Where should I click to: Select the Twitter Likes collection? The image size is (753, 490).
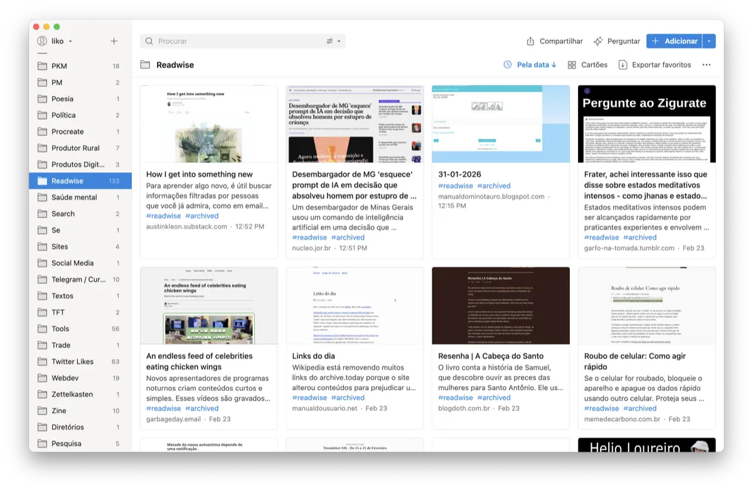[73, 361]
